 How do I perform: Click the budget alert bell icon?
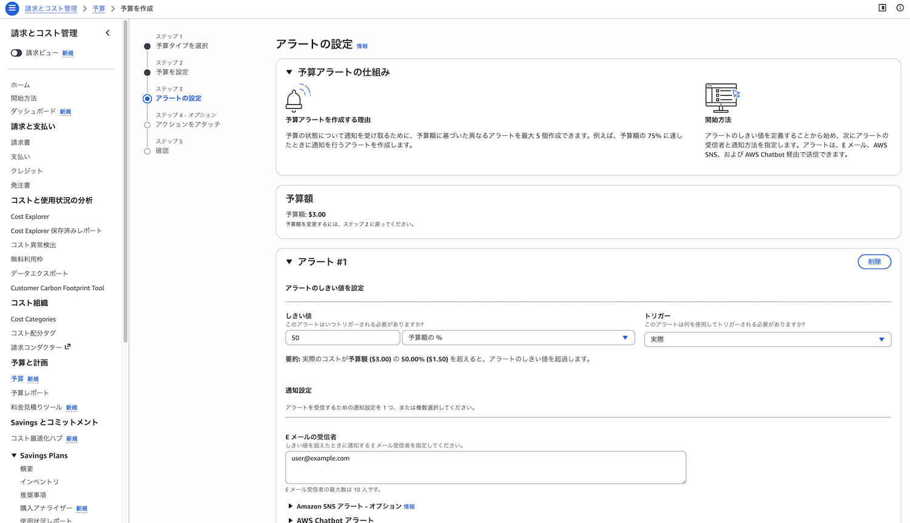click(x=296, y=98)
